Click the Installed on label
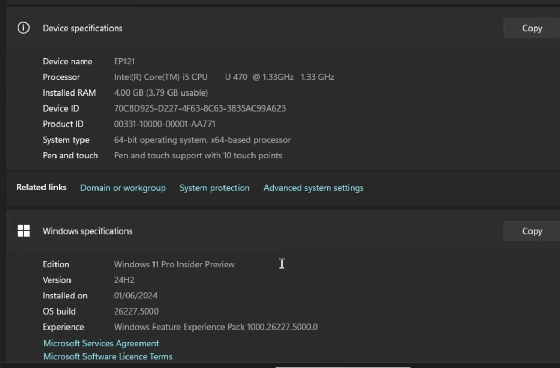This screenshot has width=560, height=368. tap(65, 296)
